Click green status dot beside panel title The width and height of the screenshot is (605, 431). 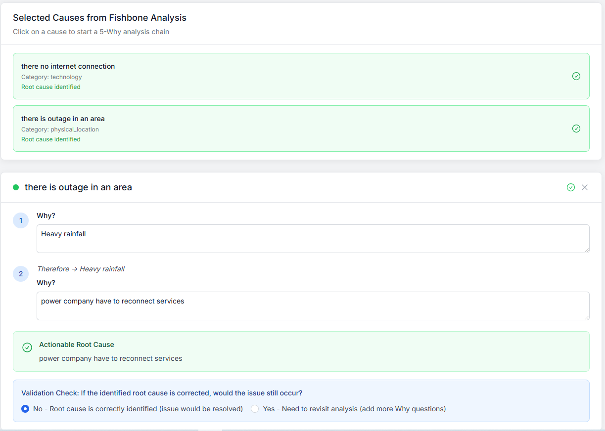coord(16,187)
